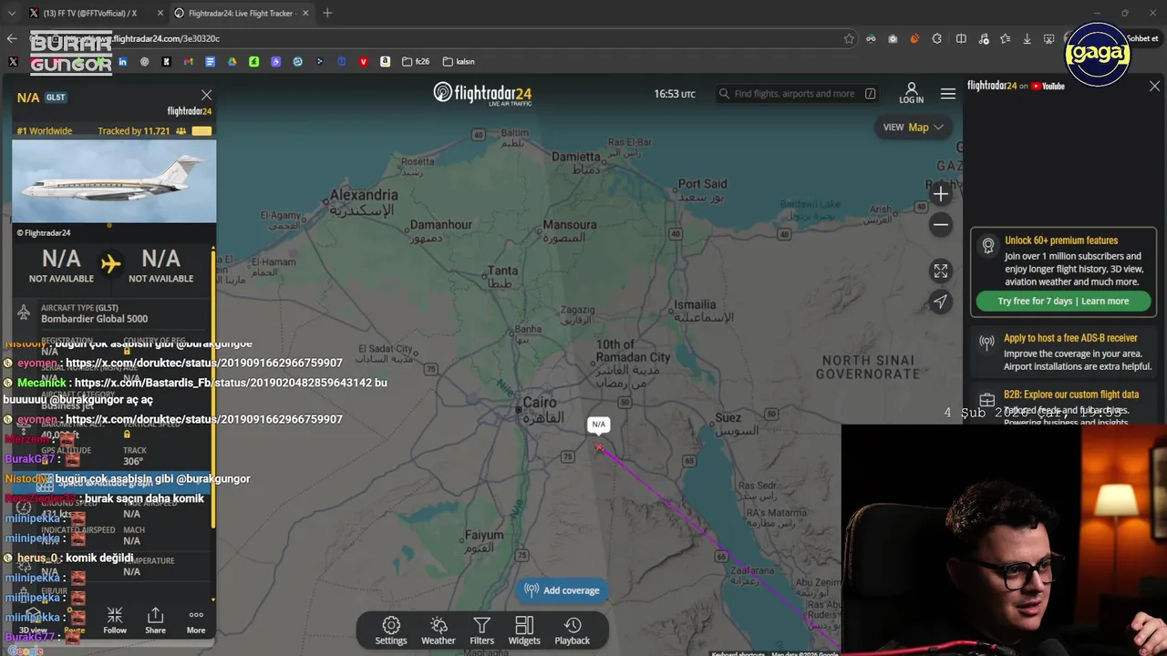Zoom in on the map
Viewport: 1167px width, 656px height.
pyautogui.click(x=941, y=194)
